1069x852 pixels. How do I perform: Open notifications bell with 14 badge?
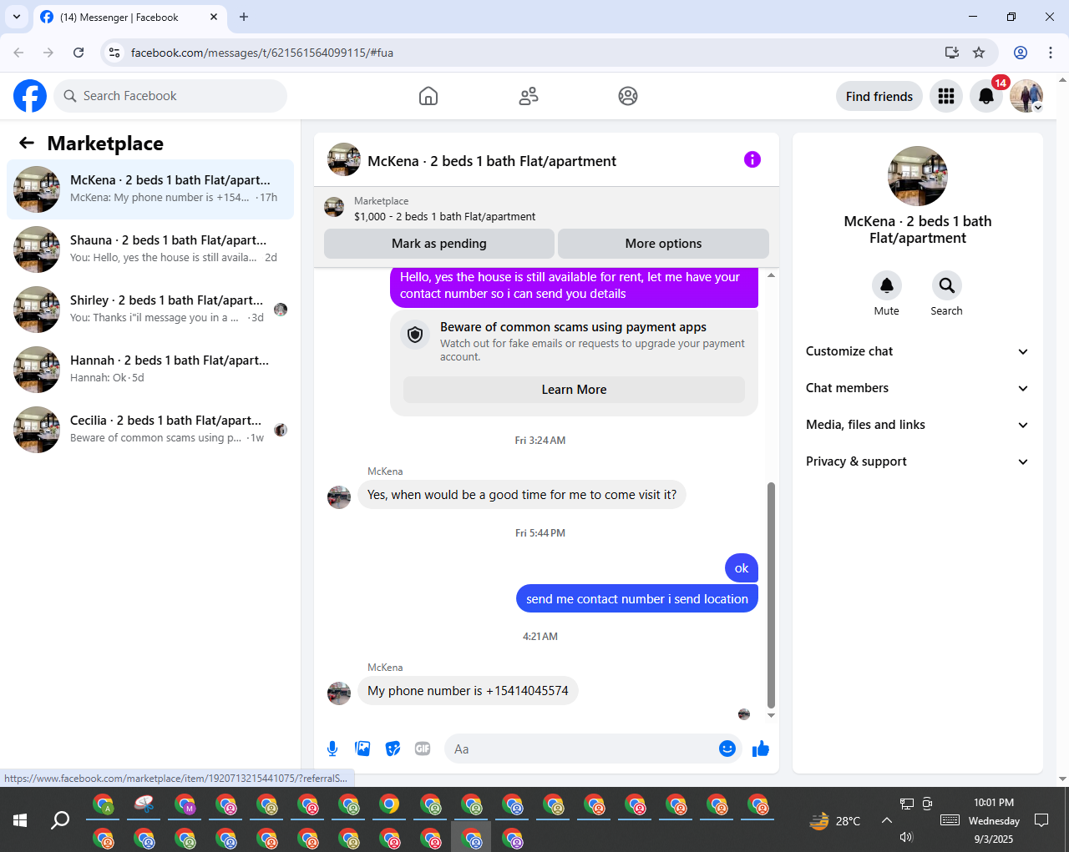[x=986, y=96]
